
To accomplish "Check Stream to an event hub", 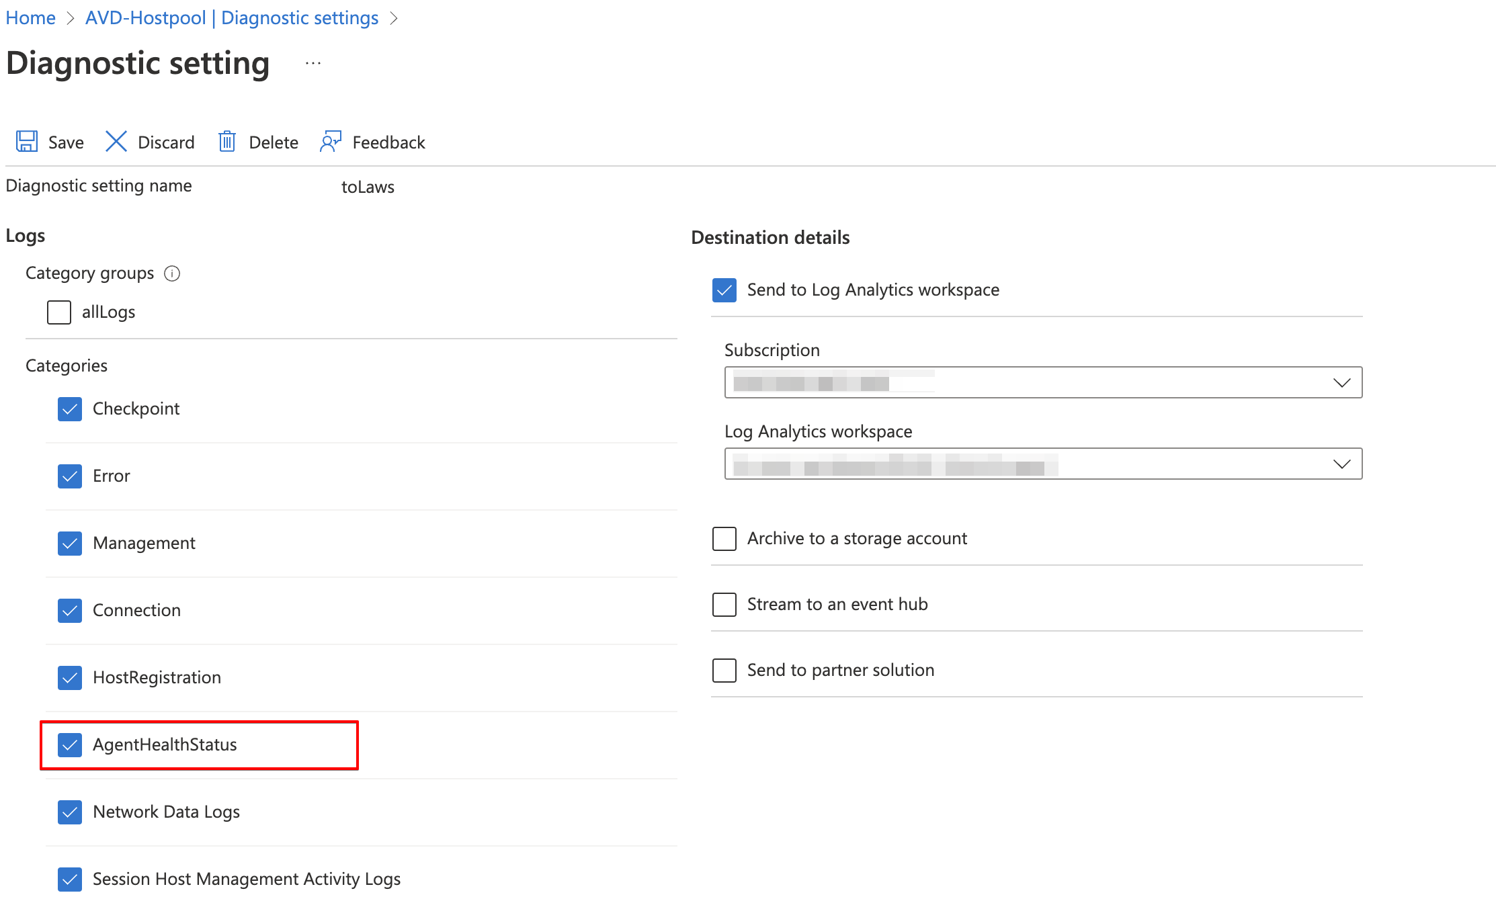I will pos(724,604).
